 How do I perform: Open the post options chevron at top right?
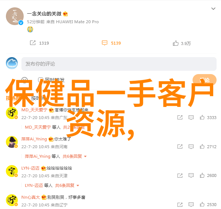(213, 9)
